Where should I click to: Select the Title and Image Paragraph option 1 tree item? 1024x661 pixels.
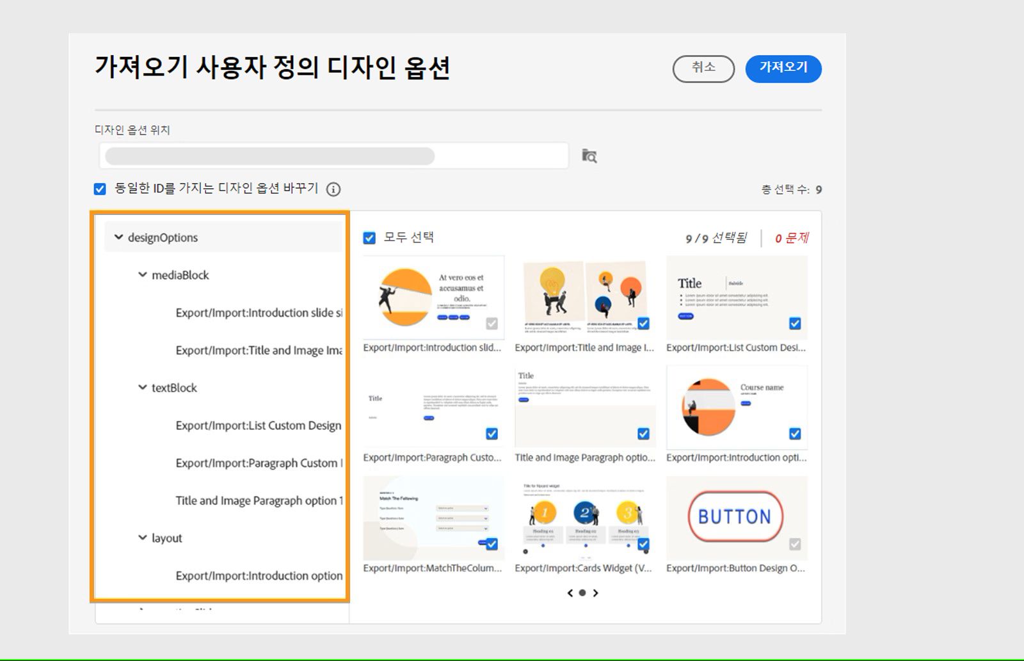coord(260,500)
